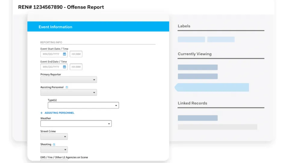Open calendar picker for Event End Date
The image size is (289, 163).
64,67
